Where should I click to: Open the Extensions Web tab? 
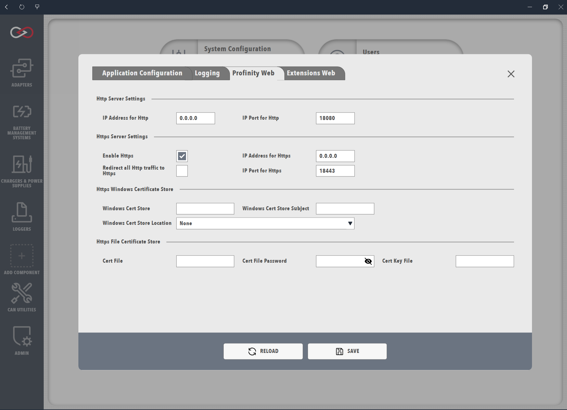click(x=311, y=73)
